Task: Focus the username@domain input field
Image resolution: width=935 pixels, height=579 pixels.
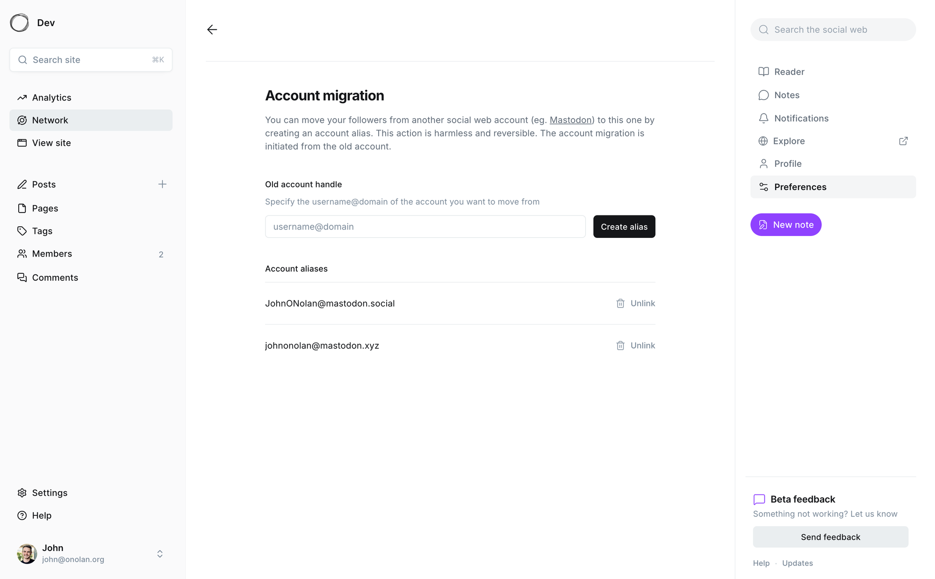Action: [425, 227]
